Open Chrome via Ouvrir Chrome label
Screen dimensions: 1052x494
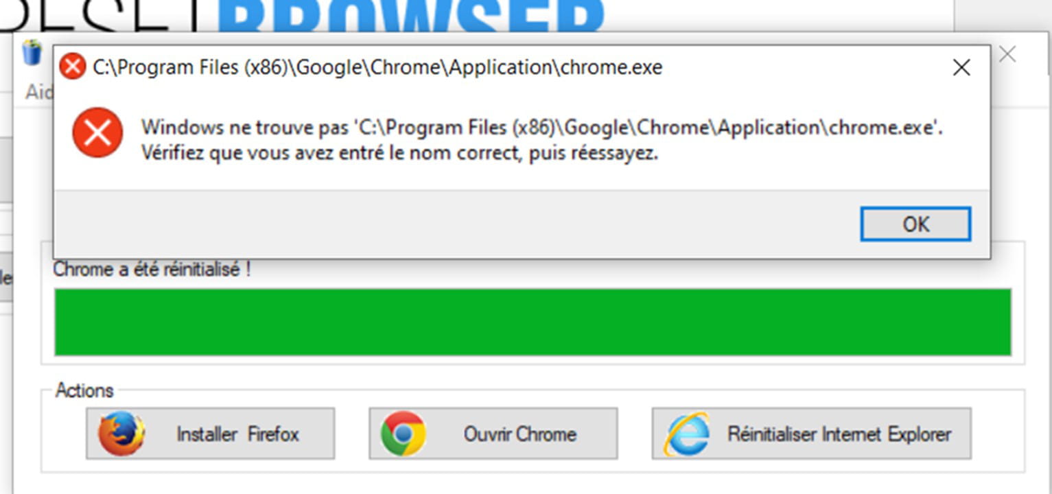coord(519,434)
